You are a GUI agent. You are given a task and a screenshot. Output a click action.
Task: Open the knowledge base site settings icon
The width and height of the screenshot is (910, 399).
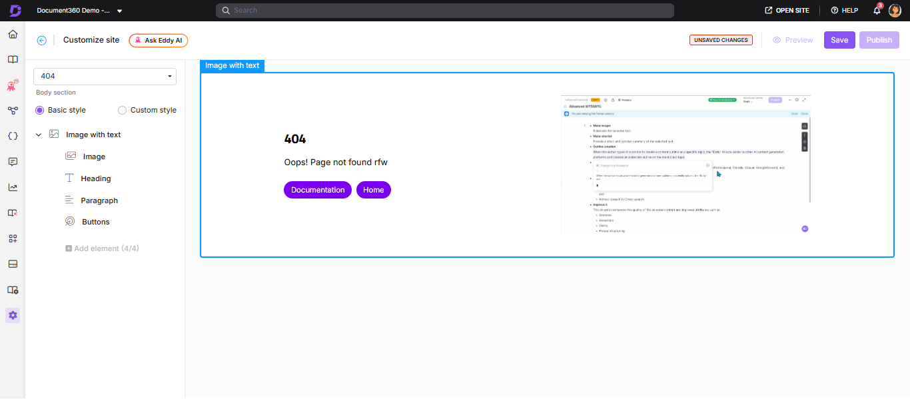click(13, 290)
